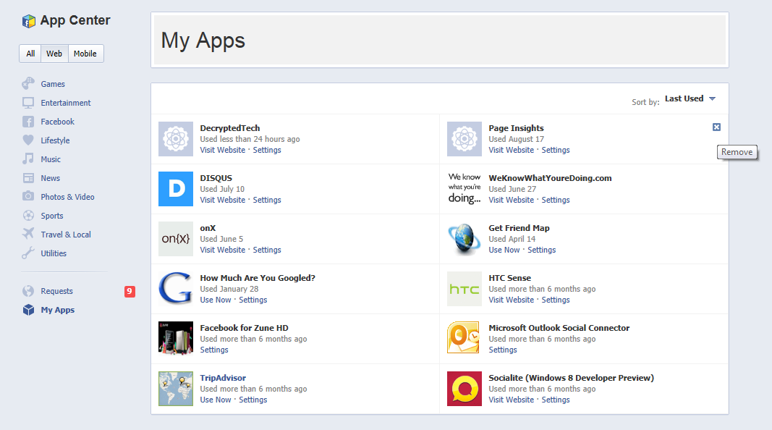Visit Website for WeKnowWhatYoureDoing.com
The width and height of the screenshot is (772, 430).
tap(511, 200)
